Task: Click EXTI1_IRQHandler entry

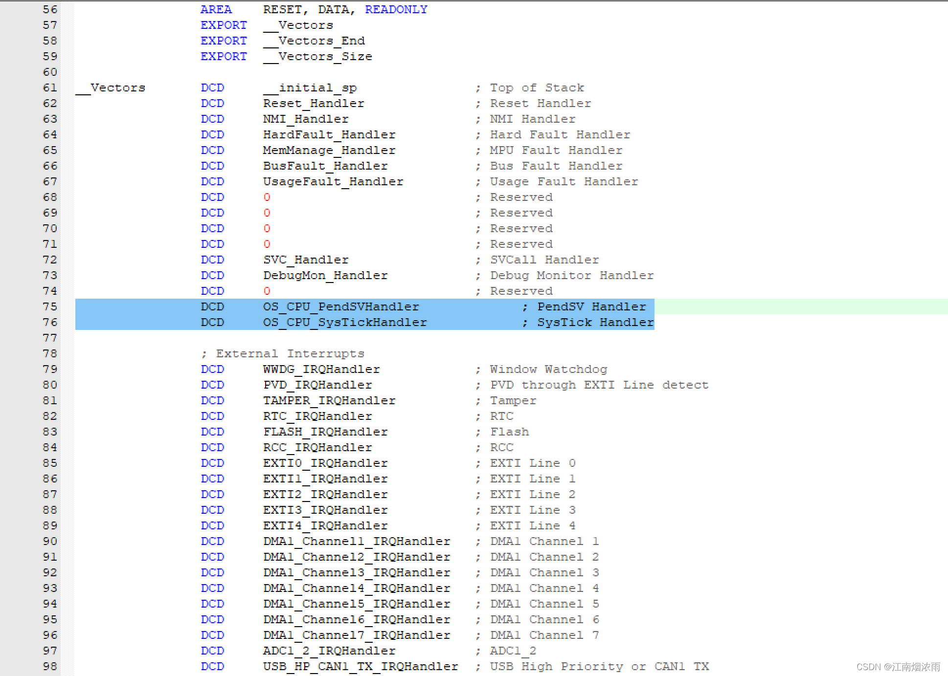Action: coord(325,479)
